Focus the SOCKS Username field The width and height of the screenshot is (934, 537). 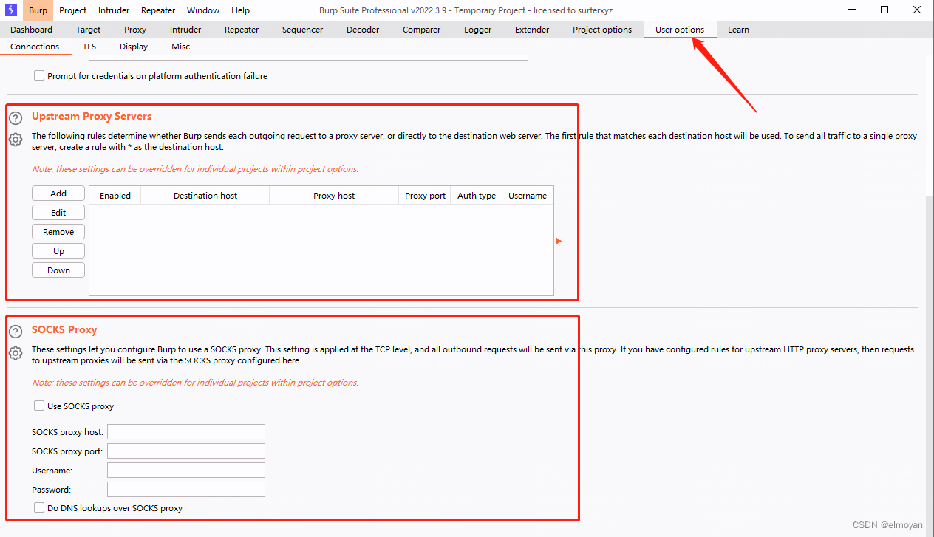[186, 470]
